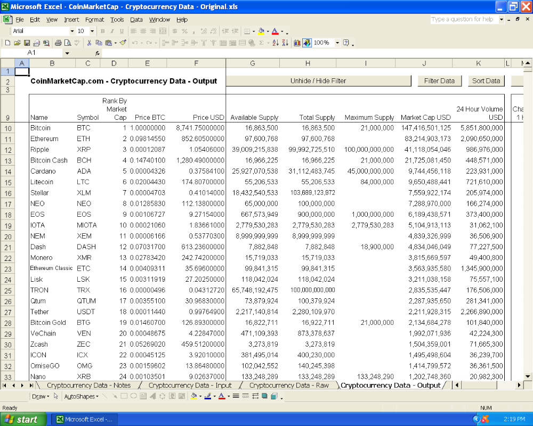Click the Print icon in the toolbar

pos(58,43)
